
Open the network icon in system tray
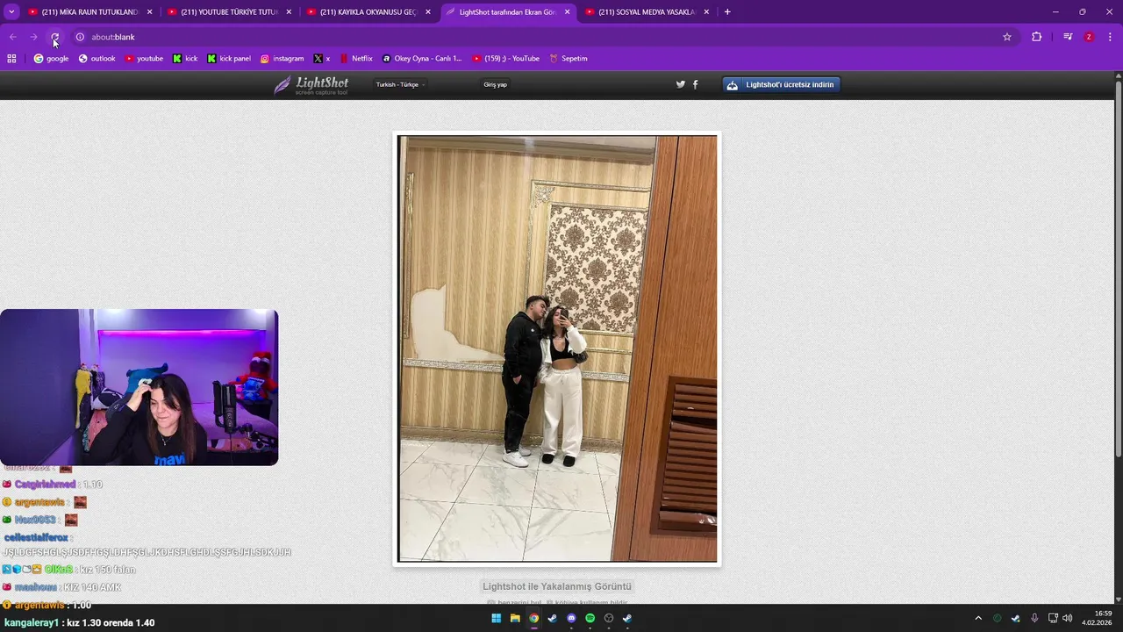pyautogui.click(x=1053, y=618)
